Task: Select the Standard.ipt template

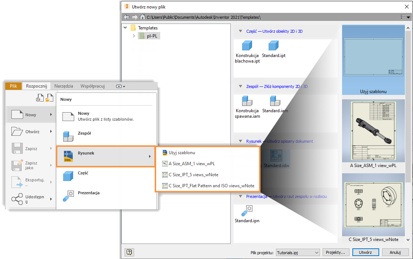Action: pos(274,49)
